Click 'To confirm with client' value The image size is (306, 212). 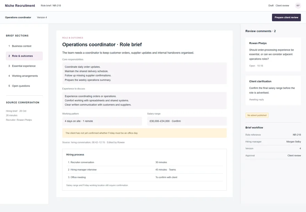coord(166,177)
